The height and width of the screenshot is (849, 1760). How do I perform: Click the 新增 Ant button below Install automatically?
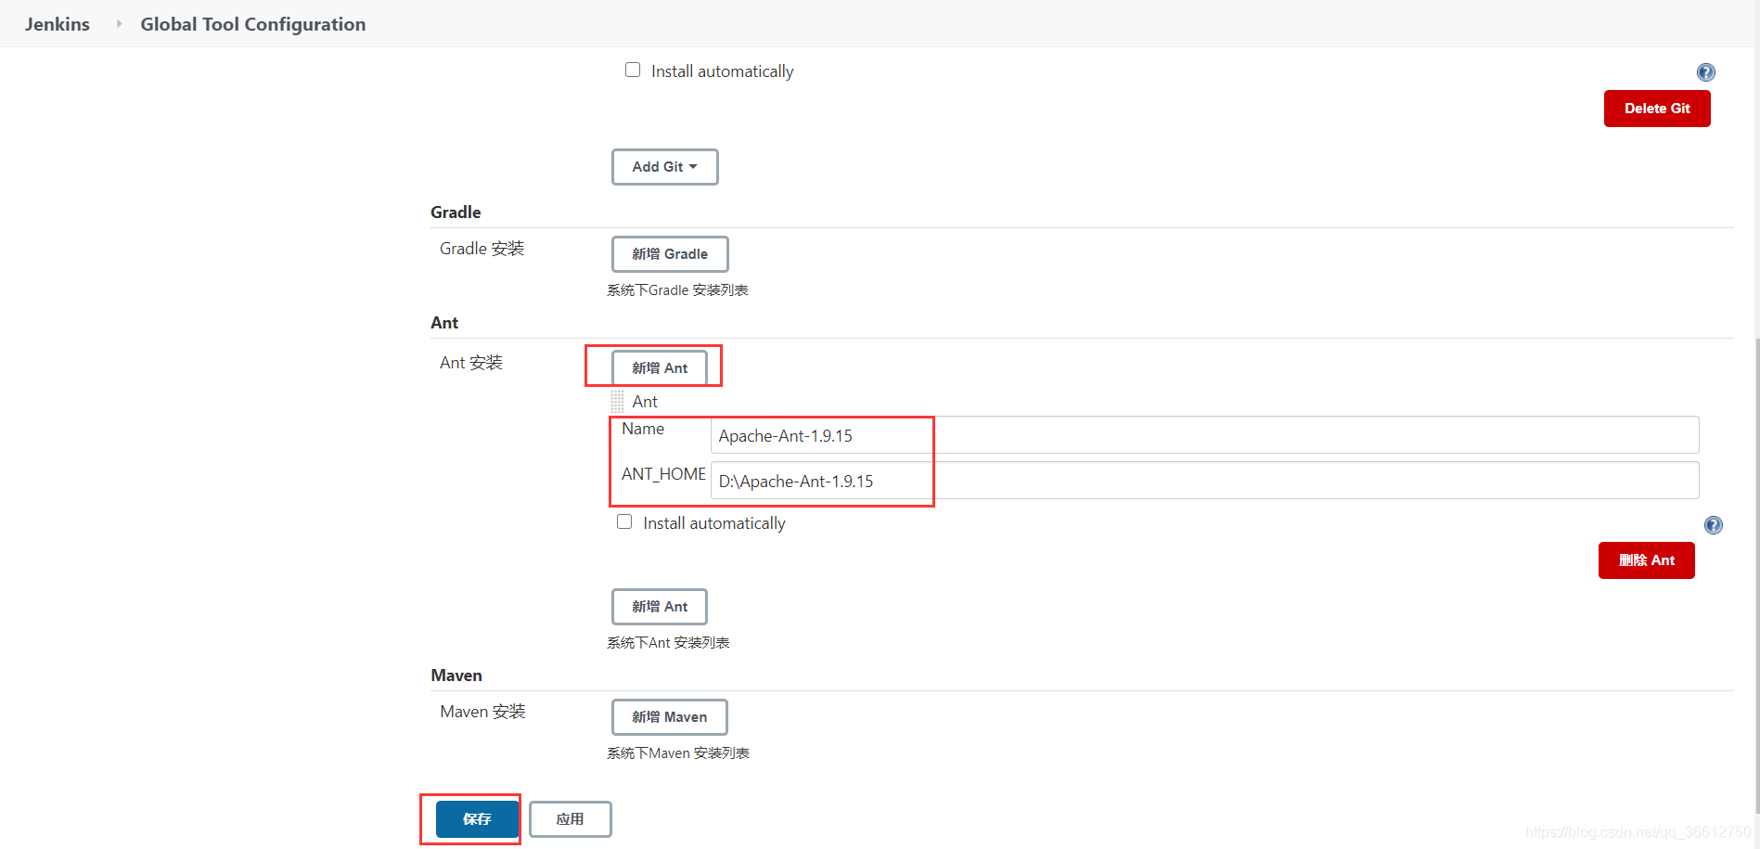pos(660,607)
